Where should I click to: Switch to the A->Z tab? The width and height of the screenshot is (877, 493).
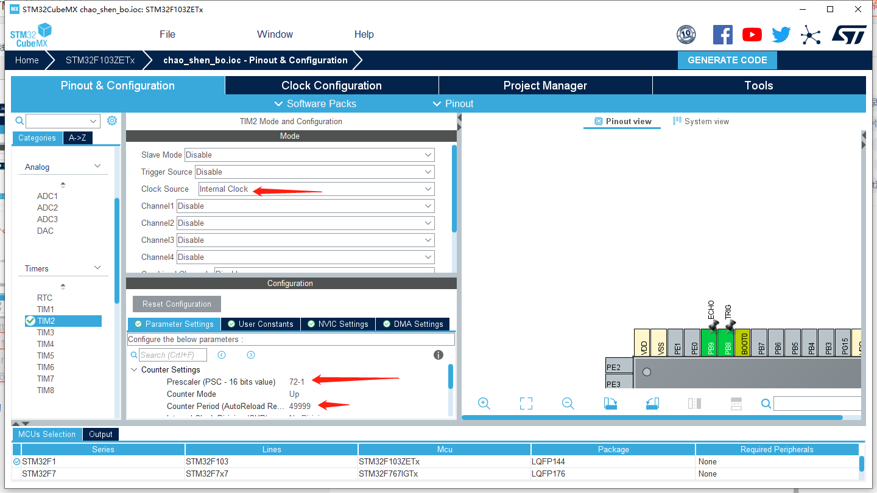point(77,138)
